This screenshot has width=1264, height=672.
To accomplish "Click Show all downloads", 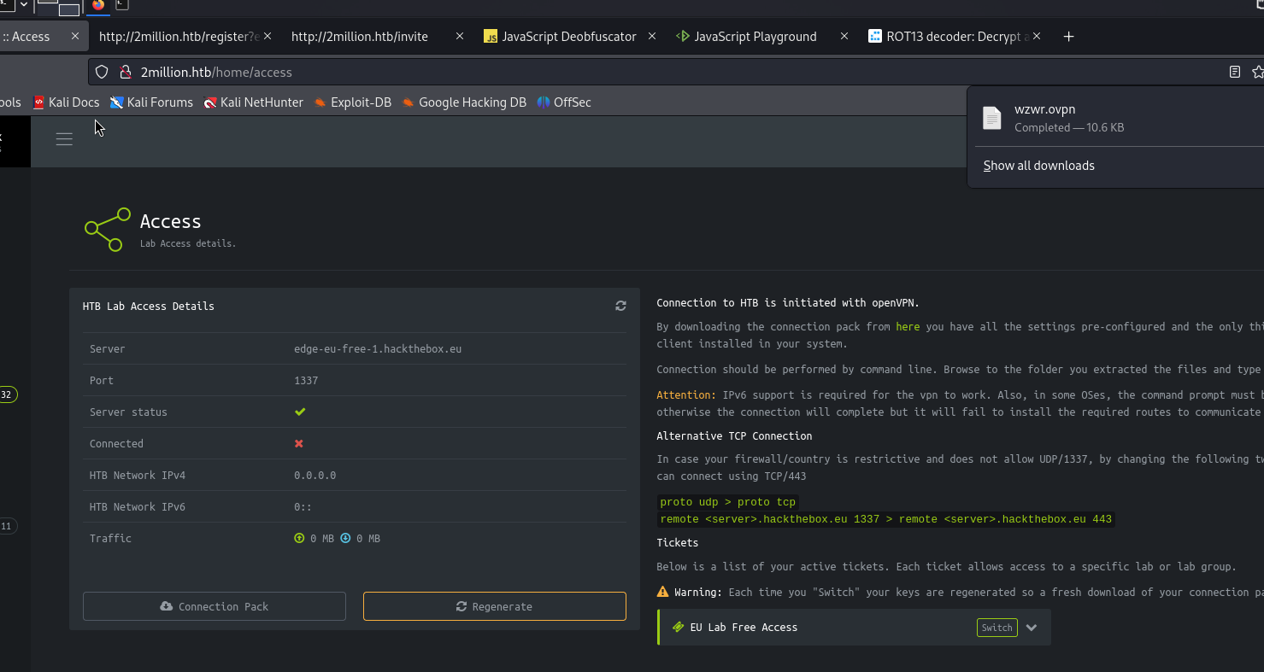I will (1038, 166).
